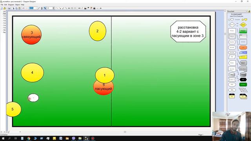Click the magnifier zoom tool icon
Image resolution: width=251 pixels, height=141 pixels.
pos(39,8)
